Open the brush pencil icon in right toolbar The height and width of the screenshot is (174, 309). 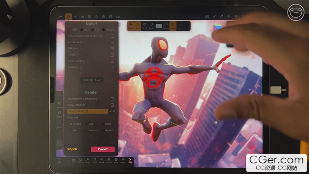click(x=214, y=17)
